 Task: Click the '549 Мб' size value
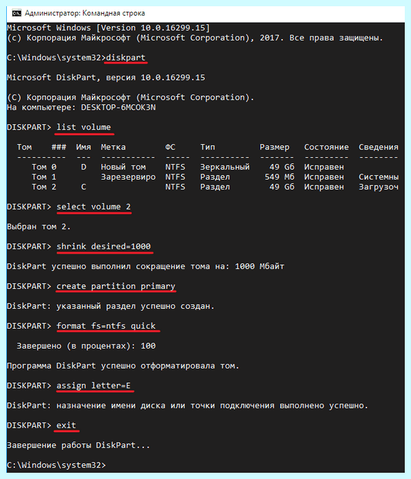(279, 177)
